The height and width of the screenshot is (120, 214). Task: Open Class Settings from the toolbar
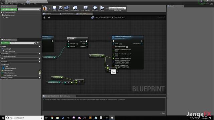click(75, 8)
